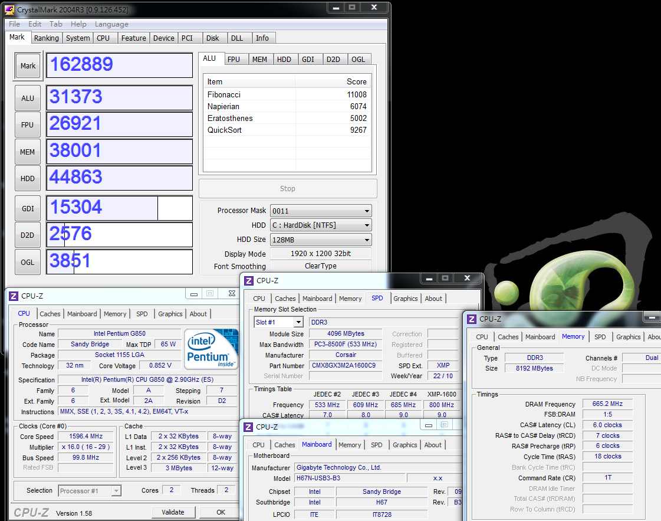Image resolution: width=661 pixels, height=521 pixels.
Task: Click the CMX8GX3M2A1600C9 part number field
Action: tap(346, 365)
